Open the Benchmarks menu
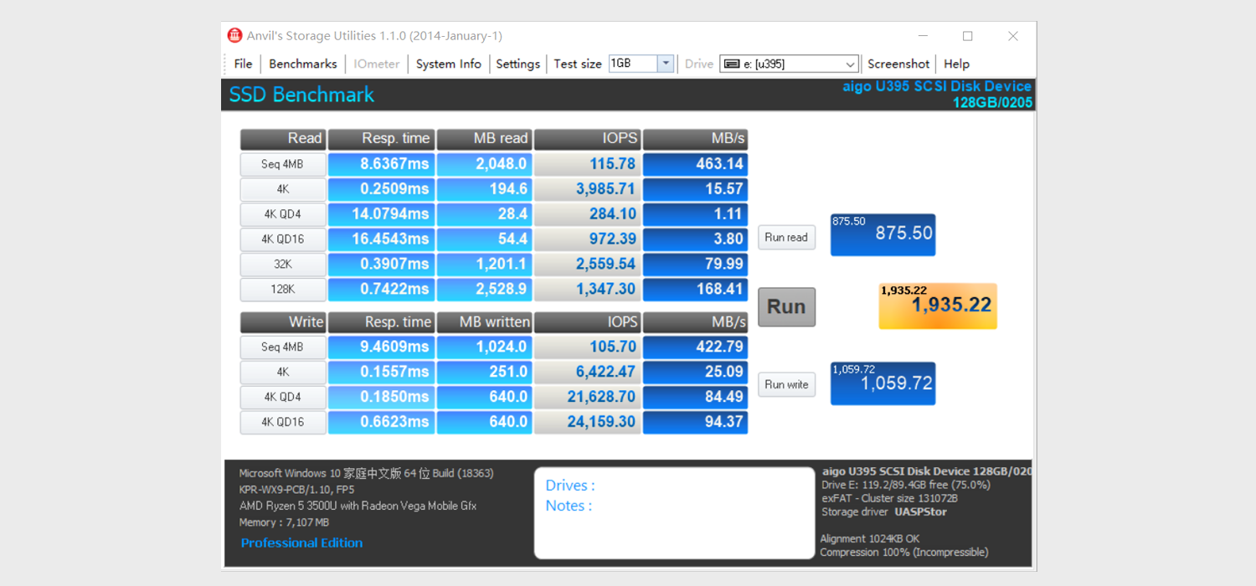Viewport: 1256px width, 586px height. point(303,64)
